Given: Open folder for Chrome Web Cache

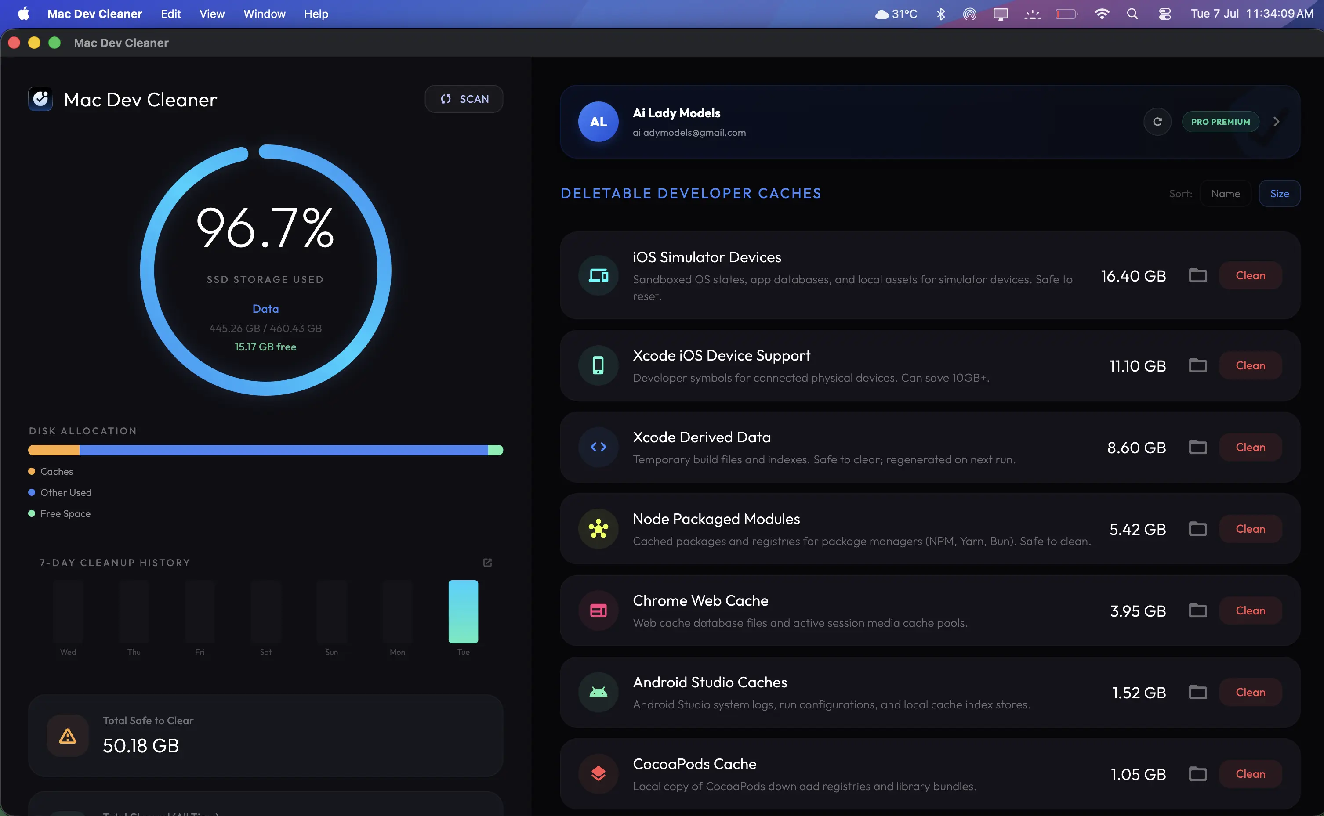Looking at the screenshot, I should coord(1197,611).
